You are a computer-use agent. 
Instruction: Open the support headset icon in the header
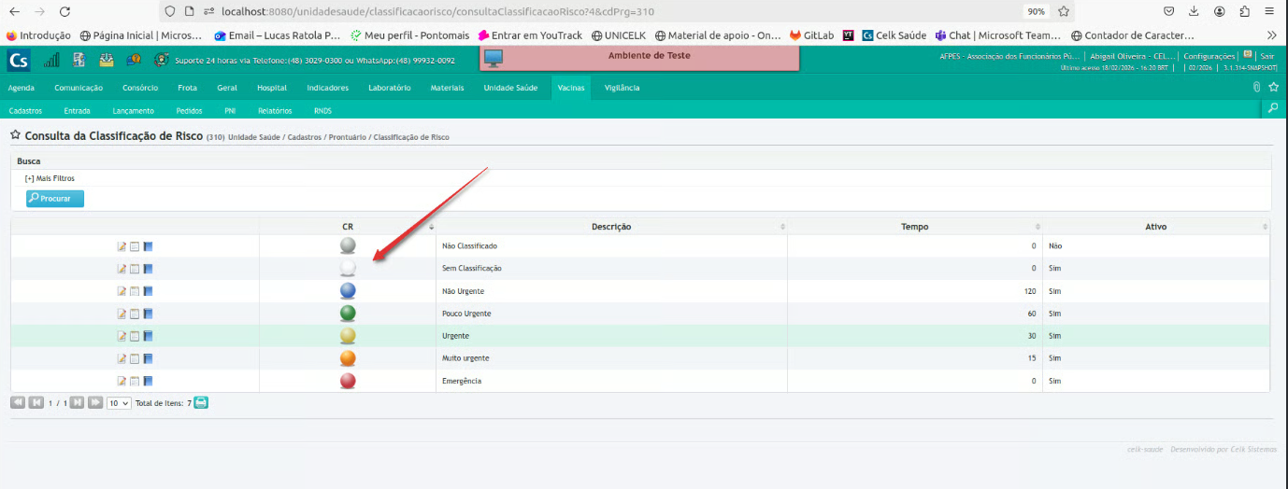tap(162, 60)
